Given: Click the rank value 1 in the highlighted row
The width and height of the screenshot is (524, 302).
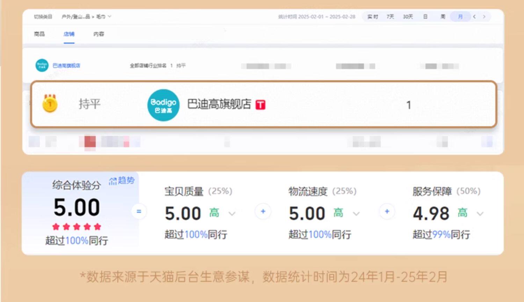Looking at the screenshot, I should tap(408, 105).
